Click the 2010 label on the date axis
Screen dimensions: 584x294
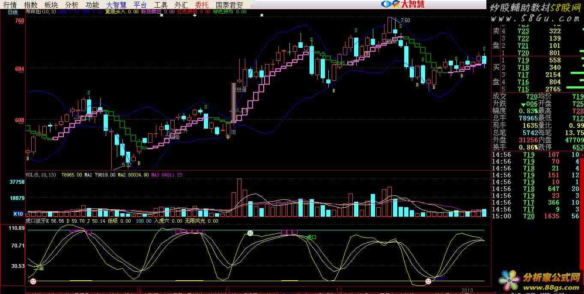point(467,290)
